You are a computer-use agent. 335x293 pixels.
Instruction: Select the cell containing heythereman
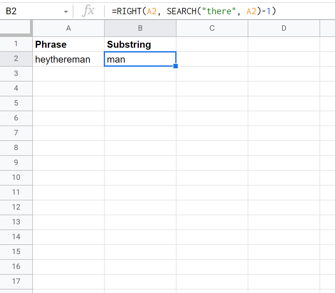coord(68,59)
